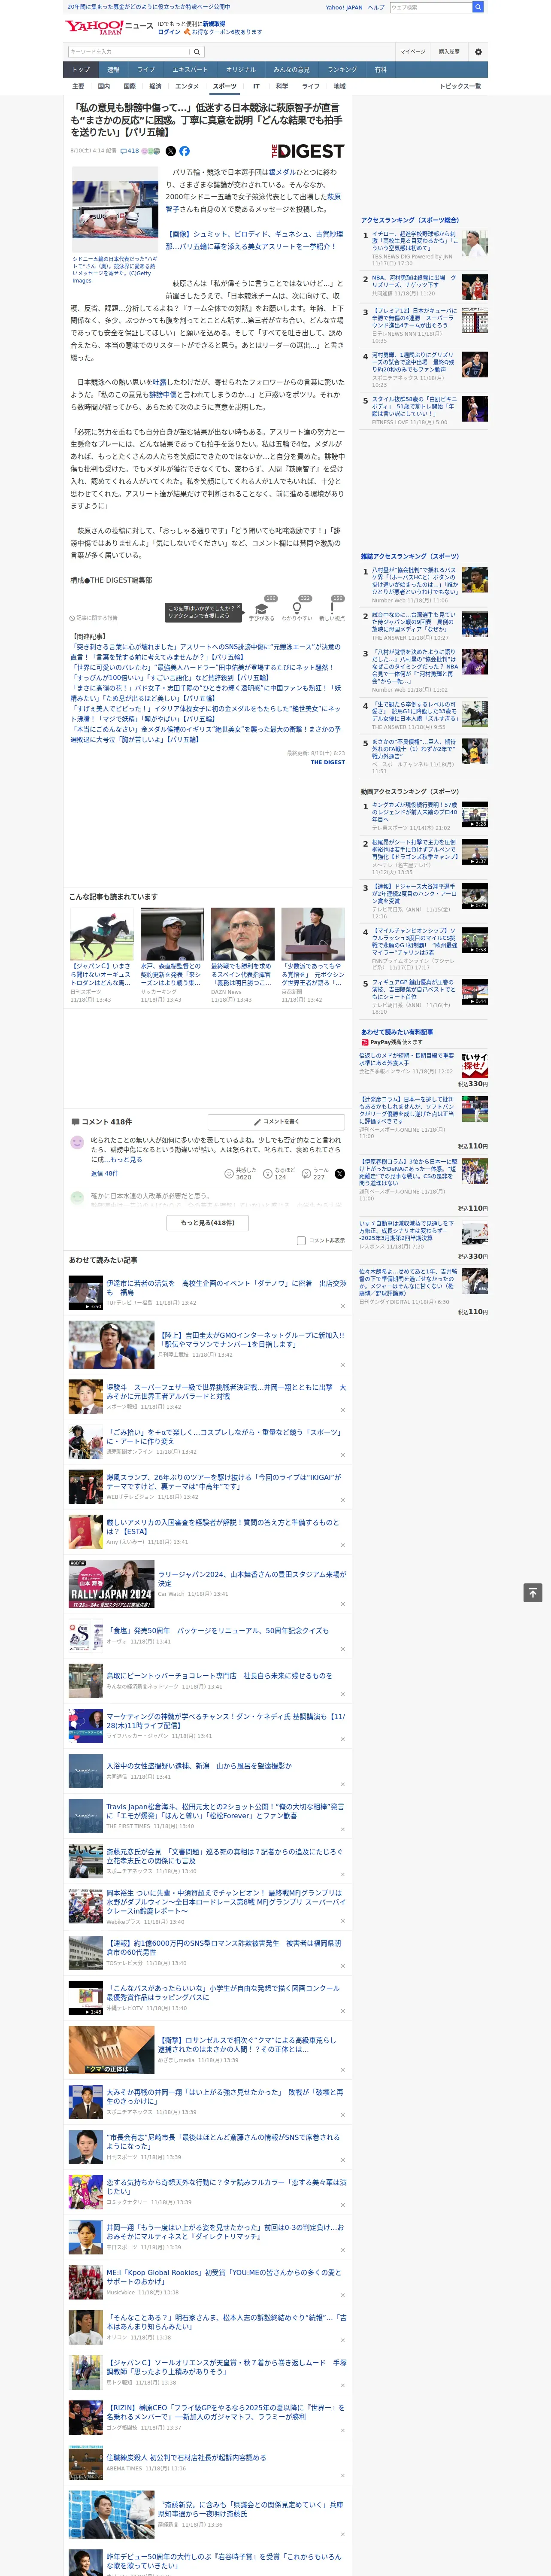
Task: Open 返信 48件 replies on top comment
Action: pos(104,1173)
